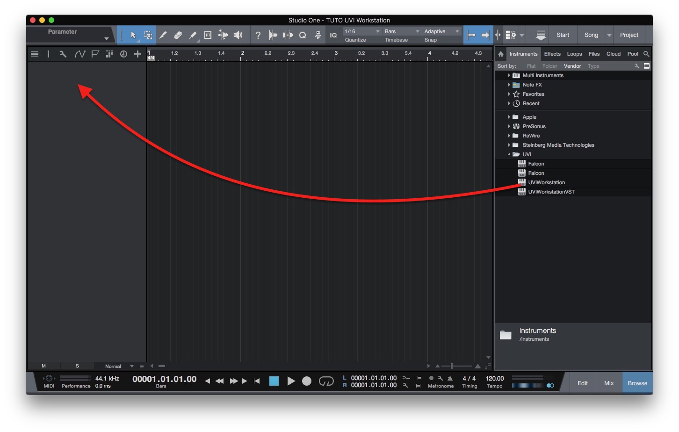This screenshot has height=432, width=679.
Task: Expand the Note FX folder
Action: point(509,85)
